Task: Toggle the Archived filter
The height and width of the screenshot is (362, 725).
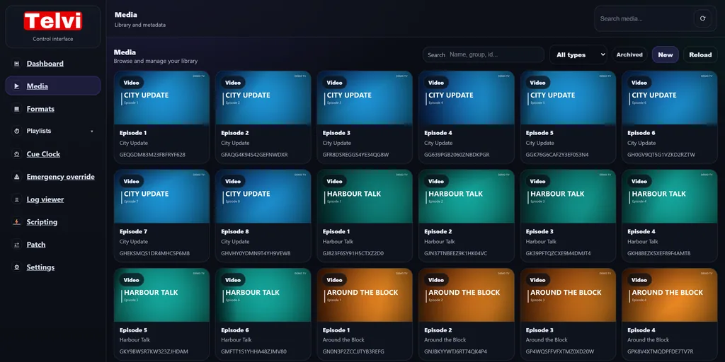Action: pyautogui.click(x=629, y=54)
